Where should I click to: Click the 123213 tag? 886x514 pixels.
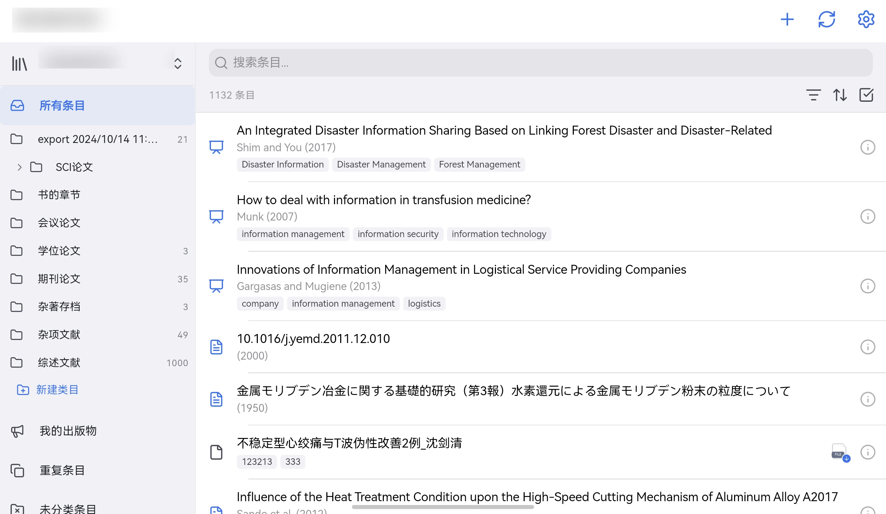pyautogui.click(x=257, y=462)
